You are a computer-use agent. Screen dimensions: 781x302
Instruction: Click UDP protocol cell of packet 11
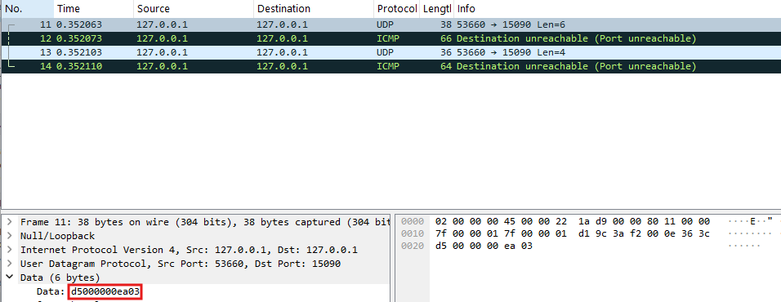point(385,24)
